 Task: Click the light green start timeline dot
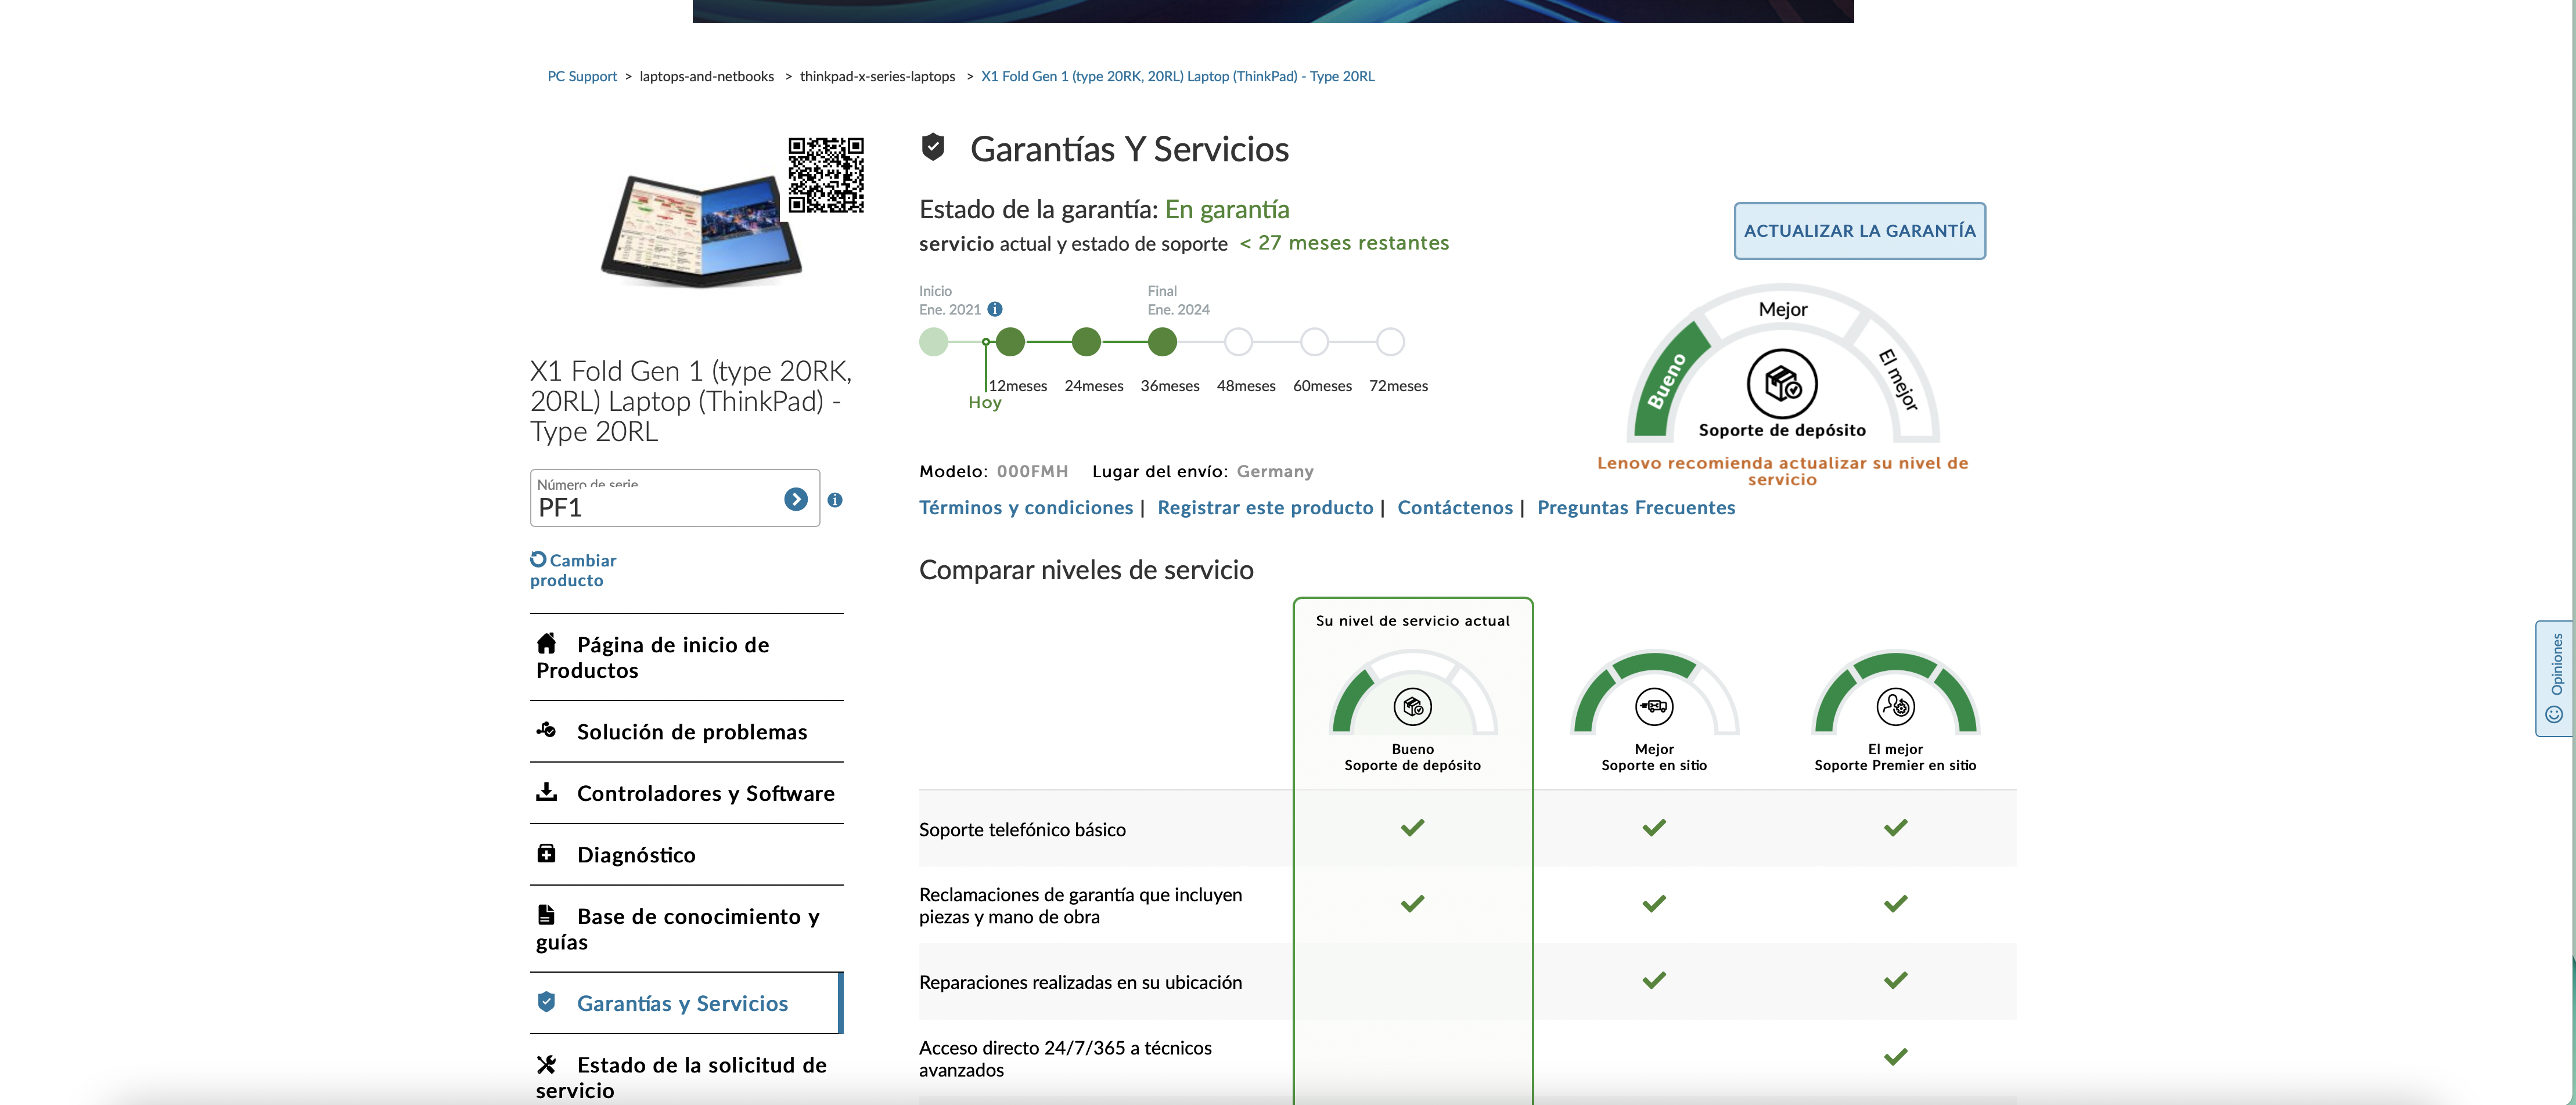point(933,342)
